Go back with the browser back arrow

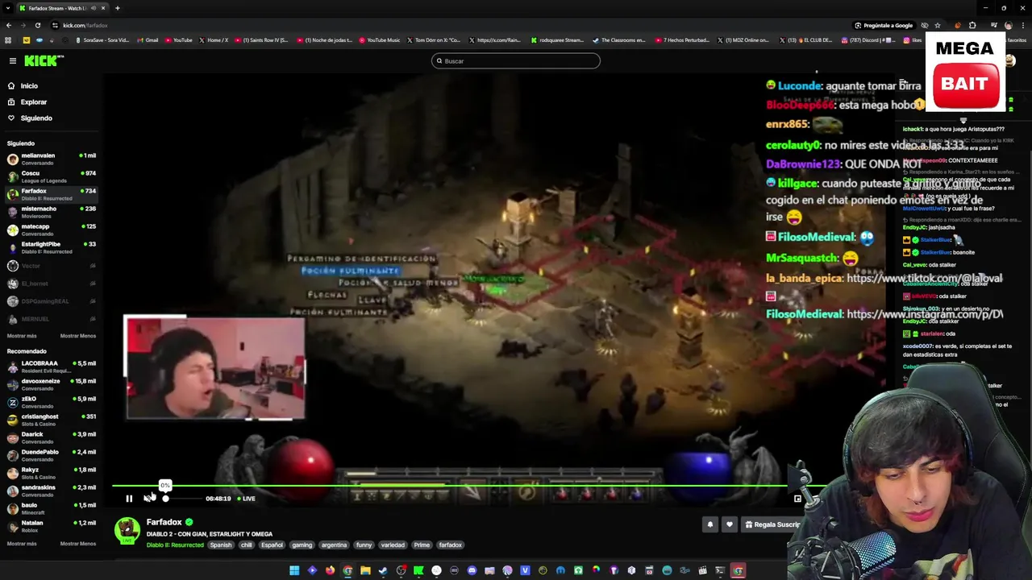click(9, 25)
